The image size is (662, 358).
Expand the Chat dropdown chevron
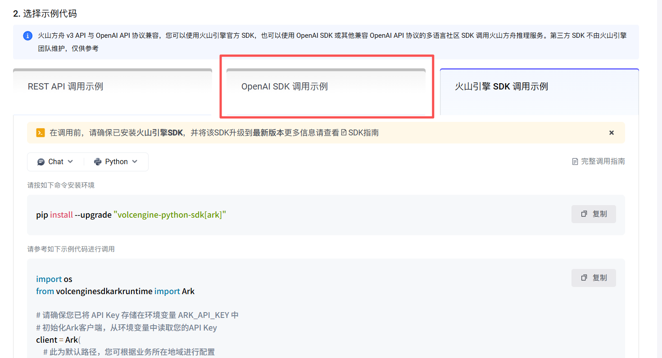coord(70,161)
